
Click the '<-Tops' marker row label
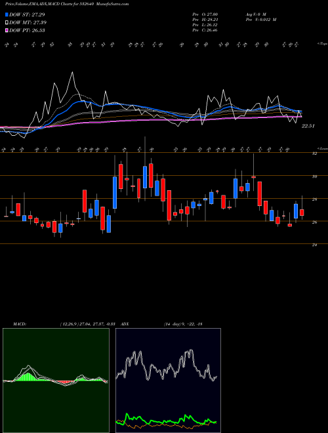(322, 44)
